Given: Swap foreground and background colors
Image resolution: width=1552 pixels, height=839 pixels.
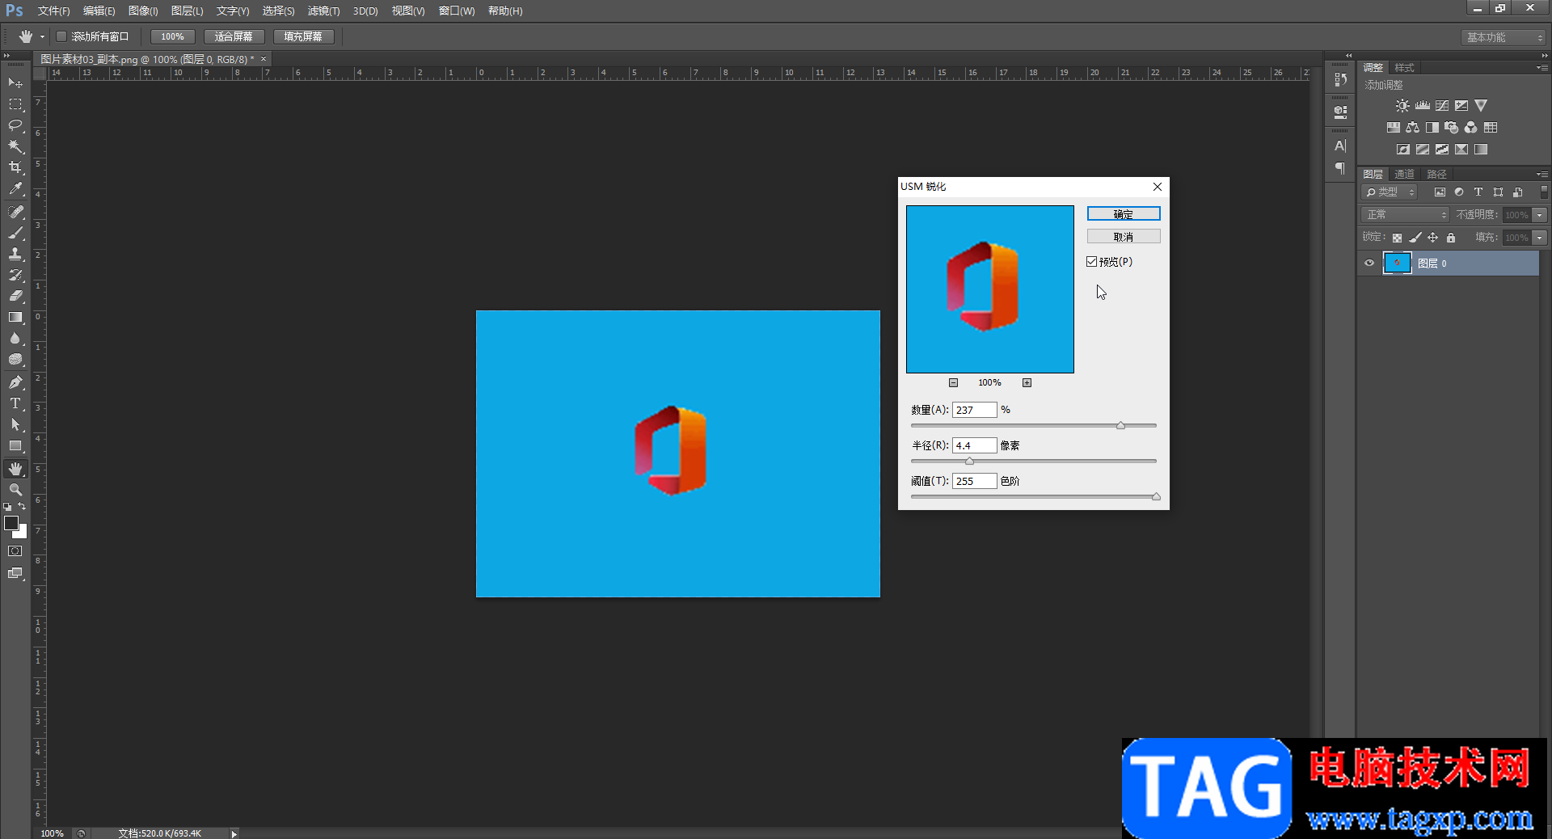Looking at the screenshot, I should pos(22,507).
